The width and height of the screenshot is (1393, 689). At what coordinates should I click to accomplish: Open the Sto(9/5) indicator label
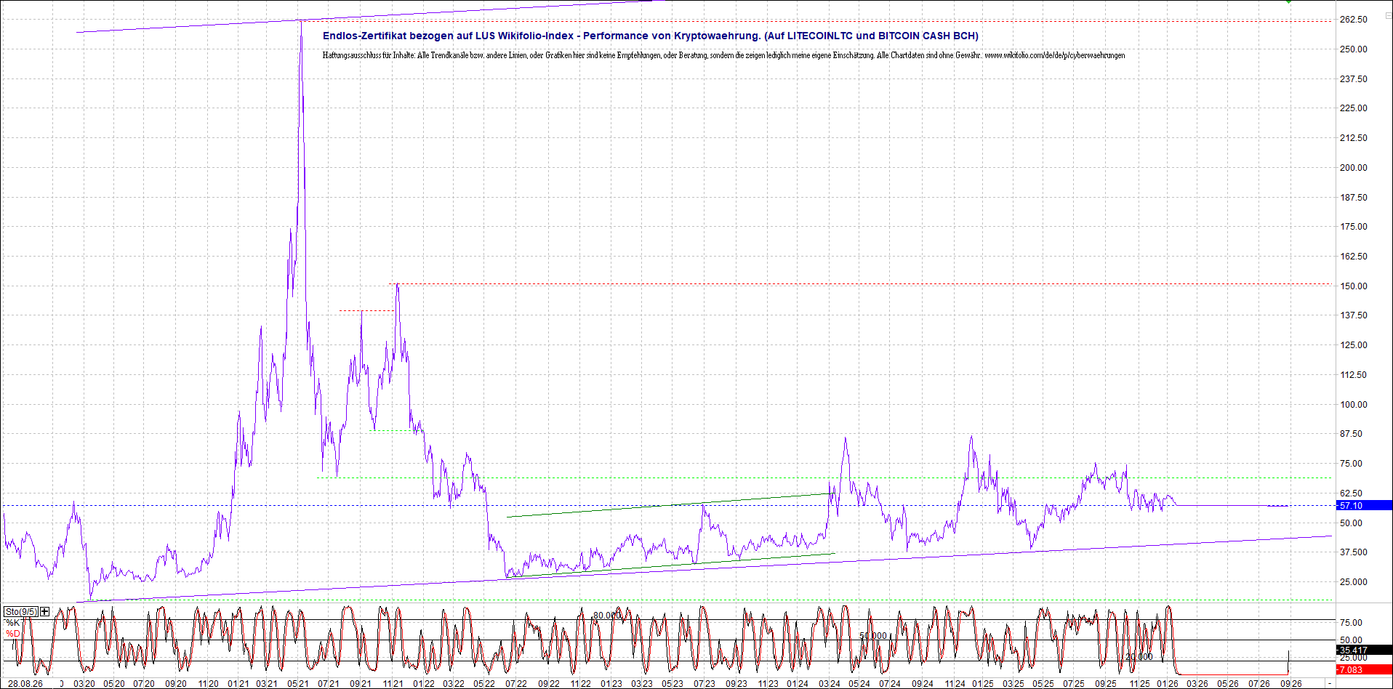click(20, 611)
